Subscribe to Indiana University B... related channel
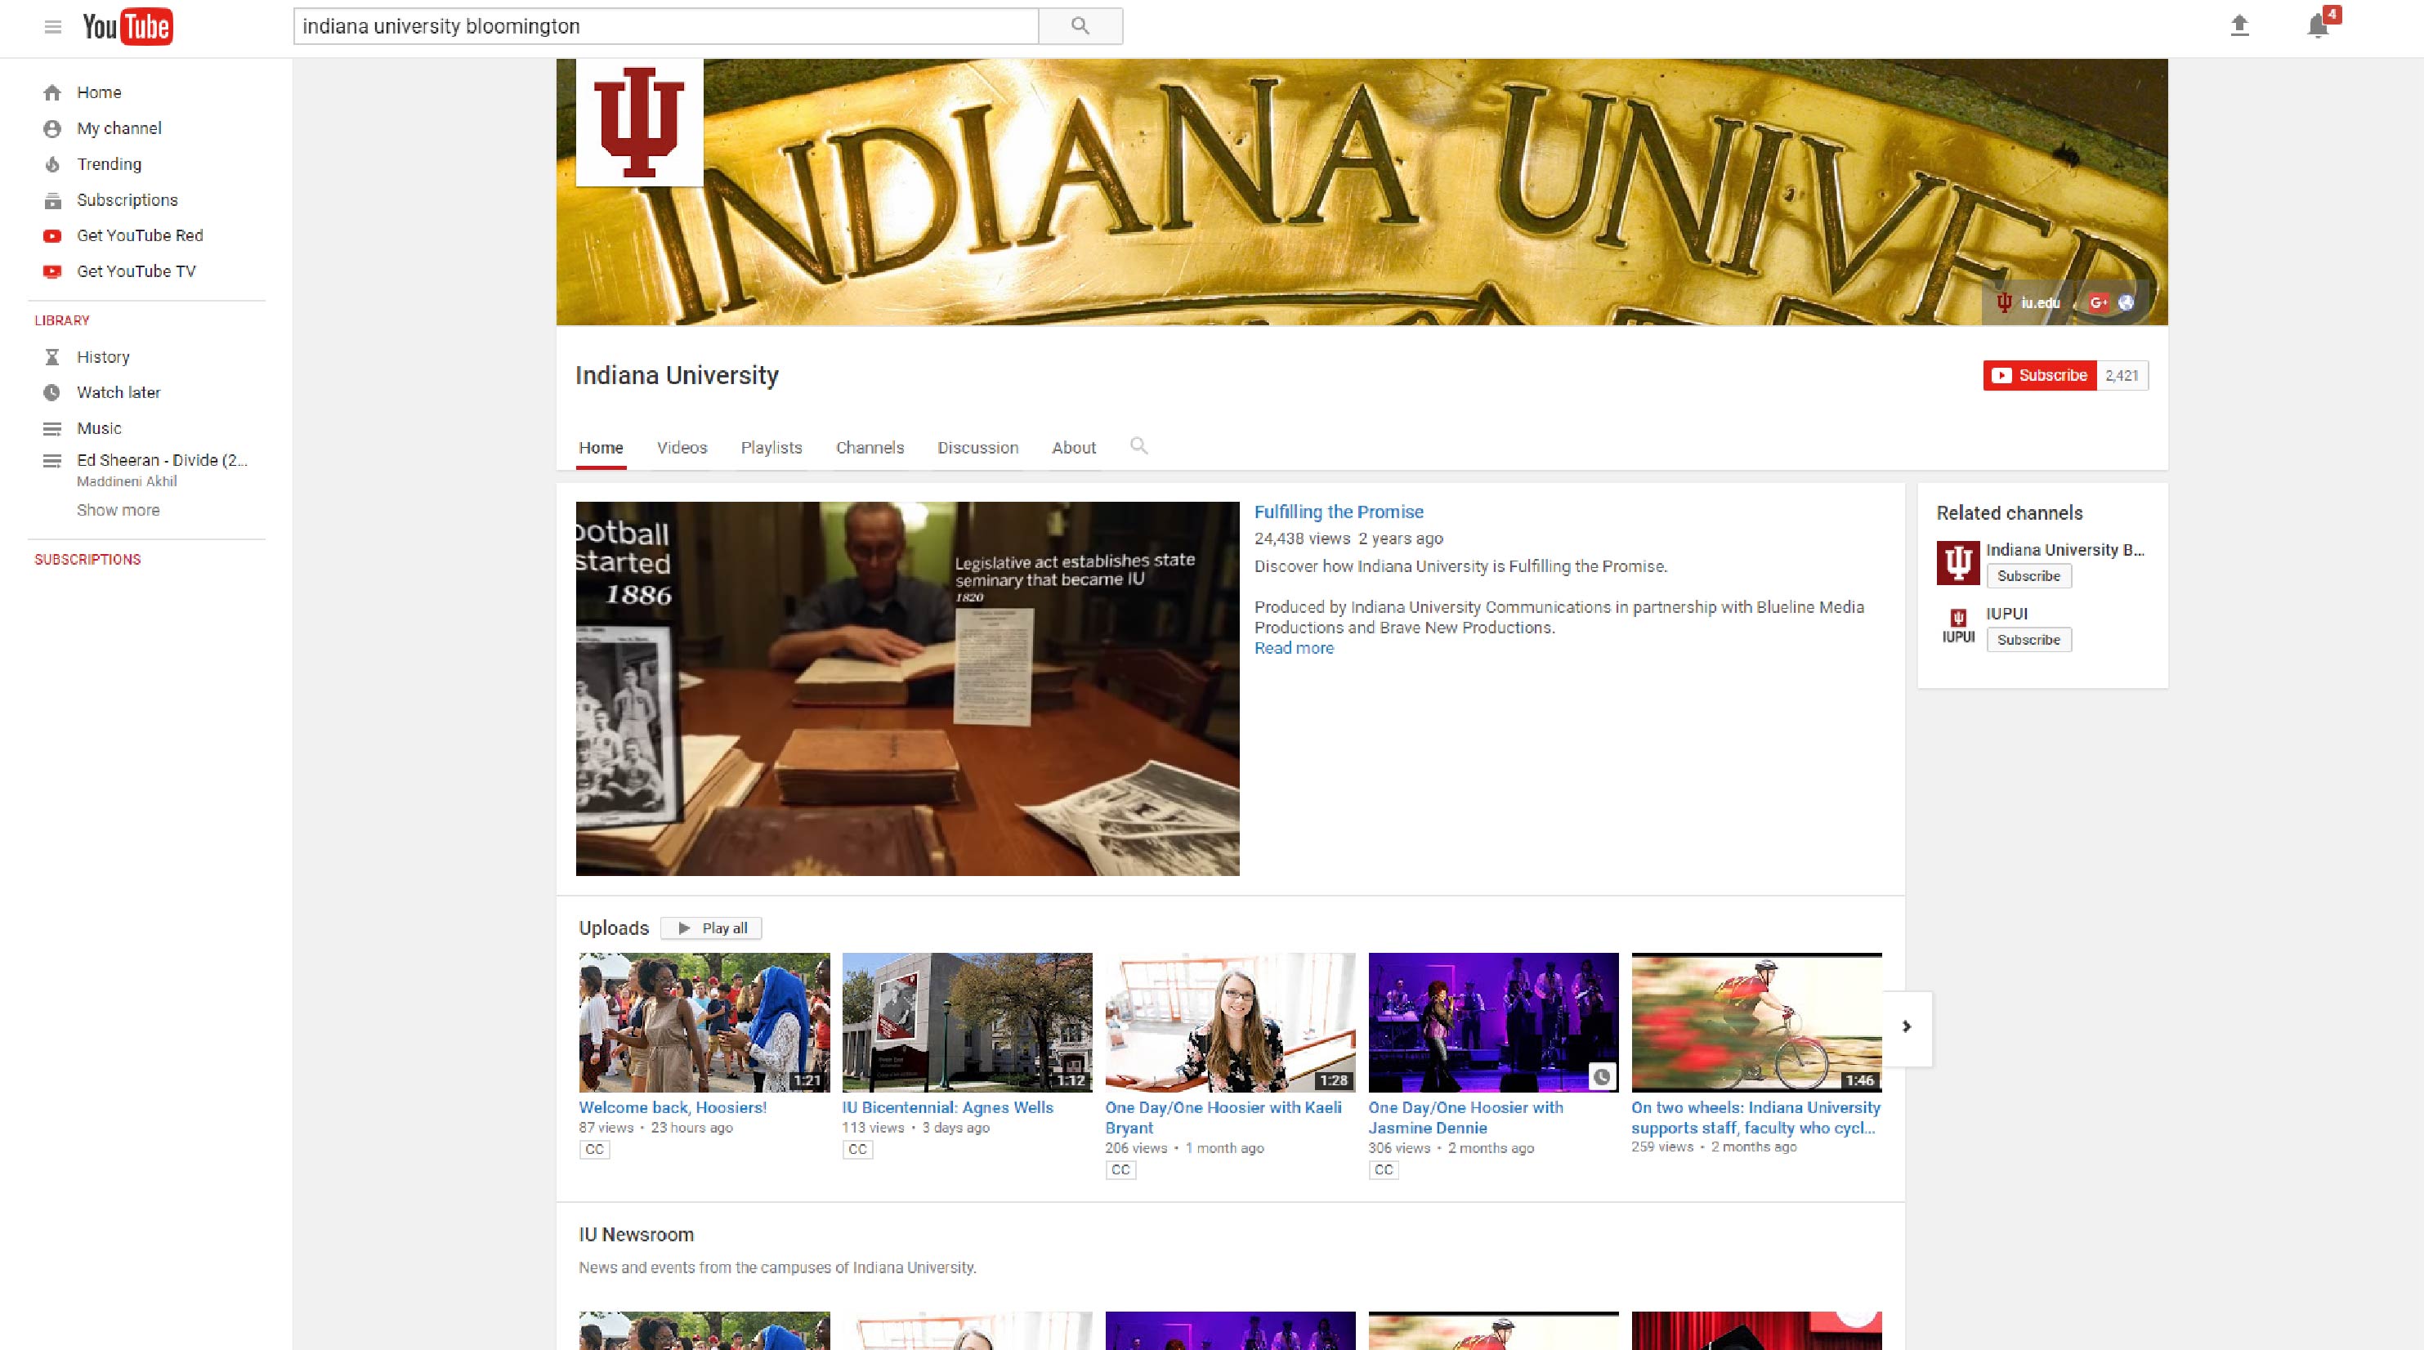 pos(2028,576)
